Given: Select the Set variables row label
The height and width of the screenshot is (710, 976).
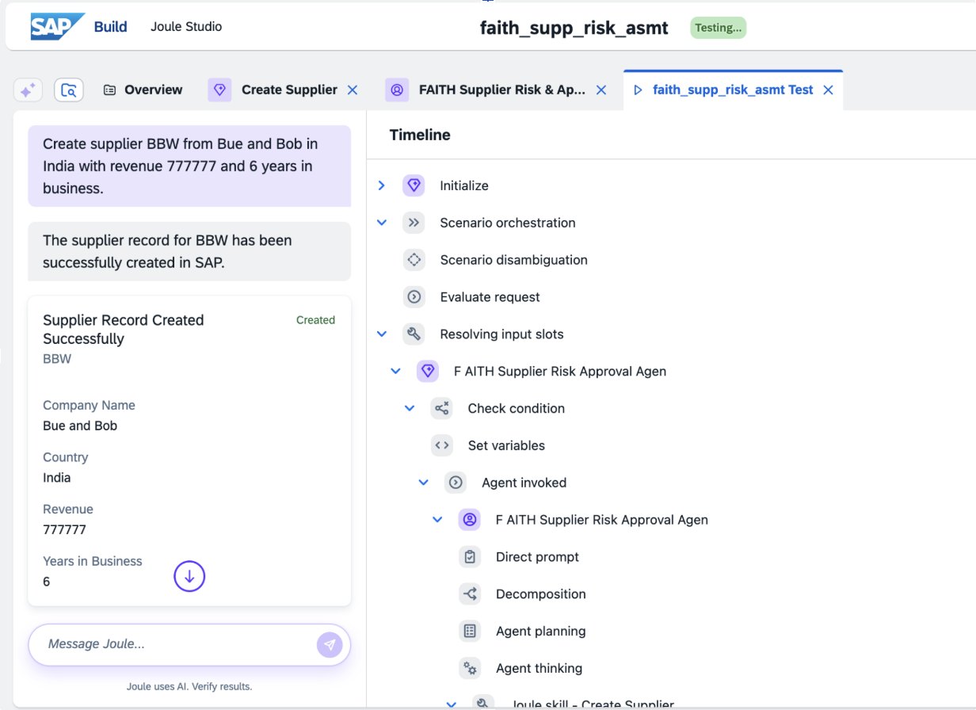Looking at the screenshot, I should pyautogui.click(x=506, y=445).
